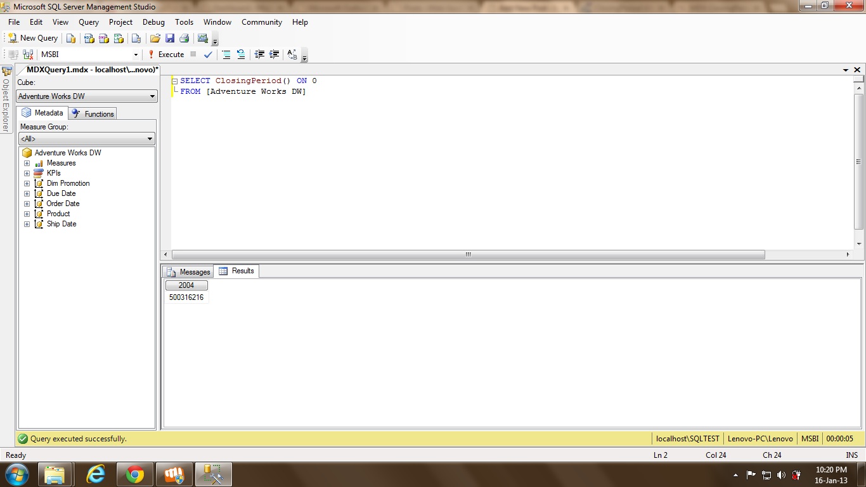The image size is (866, 487).
Task: Open the Measure Group dropdown
Action: click(150, 139)
